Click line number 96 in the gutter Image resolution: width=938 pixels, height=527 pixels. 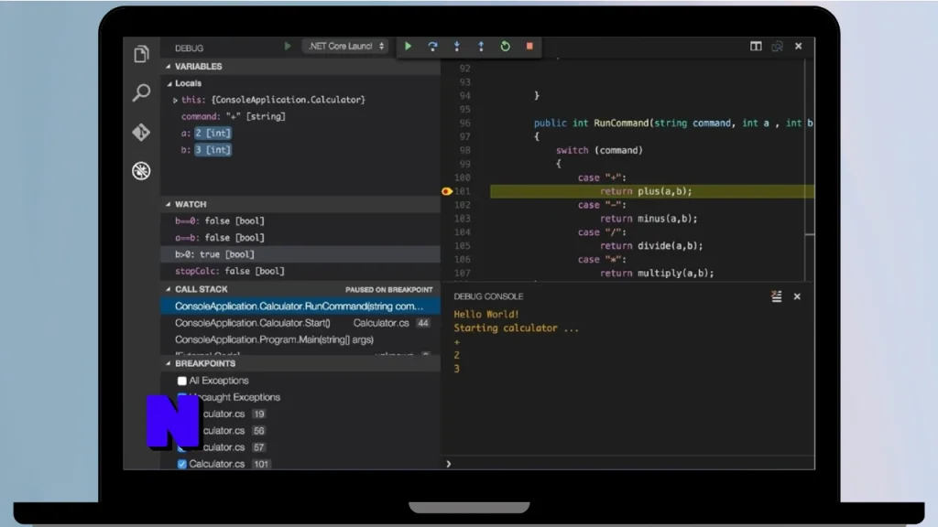[464, 124]
